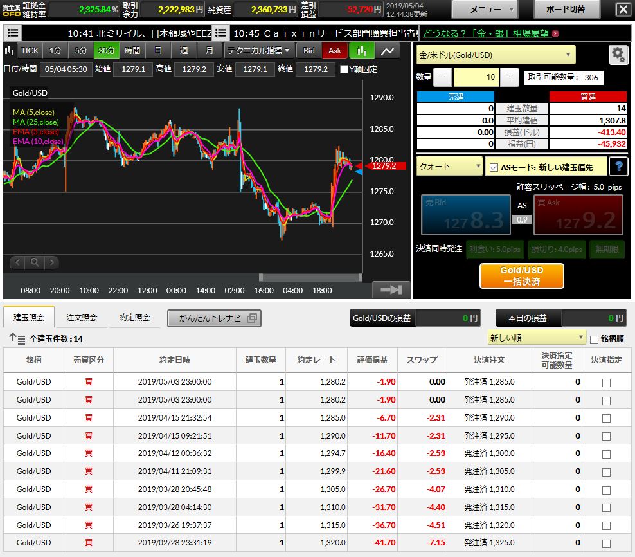Toggle the ASモード checkbox
Viewport: 635px width, 557px height.
pos(494,167)
